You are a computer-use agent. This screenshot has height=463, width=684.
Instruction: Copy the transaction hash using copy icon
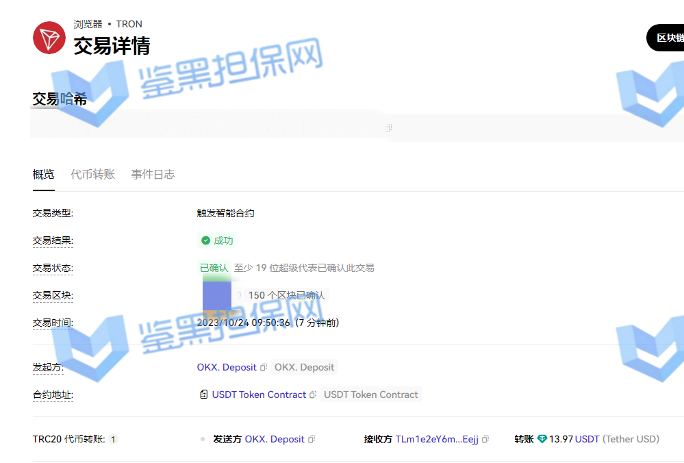(389, 128)
